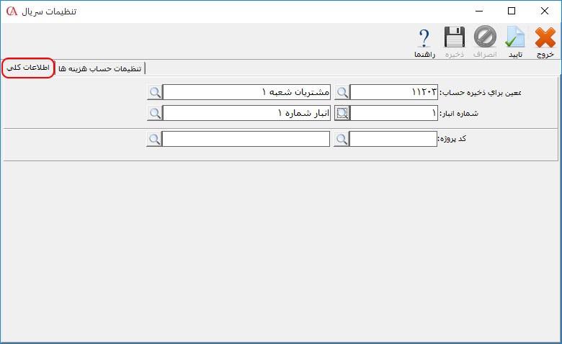This screenshot has width=562, height=344.
Task: Click search icon beside account code 11203
Action: (342, 92)
